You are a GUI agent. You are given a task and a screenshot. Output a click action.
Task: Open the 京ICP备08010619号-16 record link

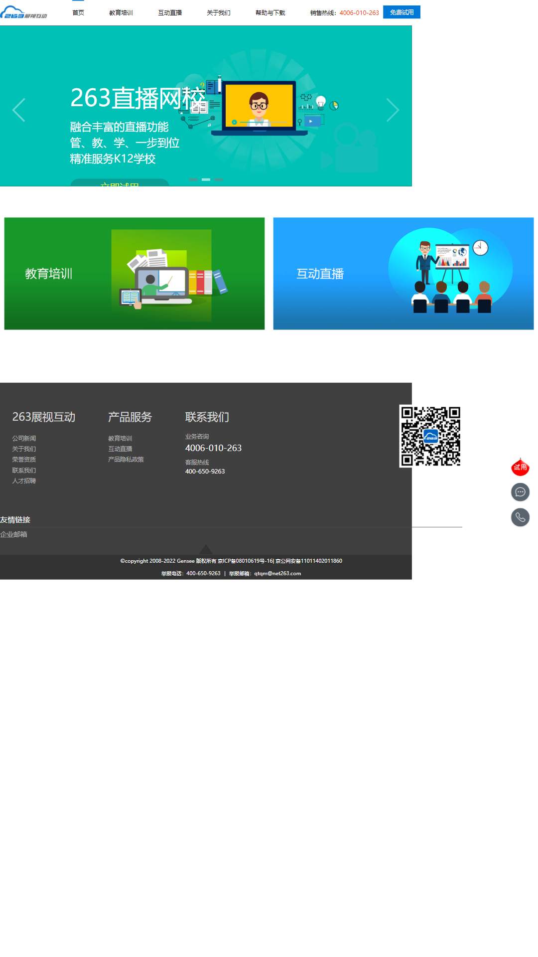tap(245, 561)
